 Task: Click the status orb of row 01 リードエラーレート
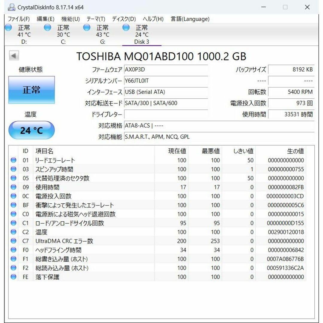[13, 160]
